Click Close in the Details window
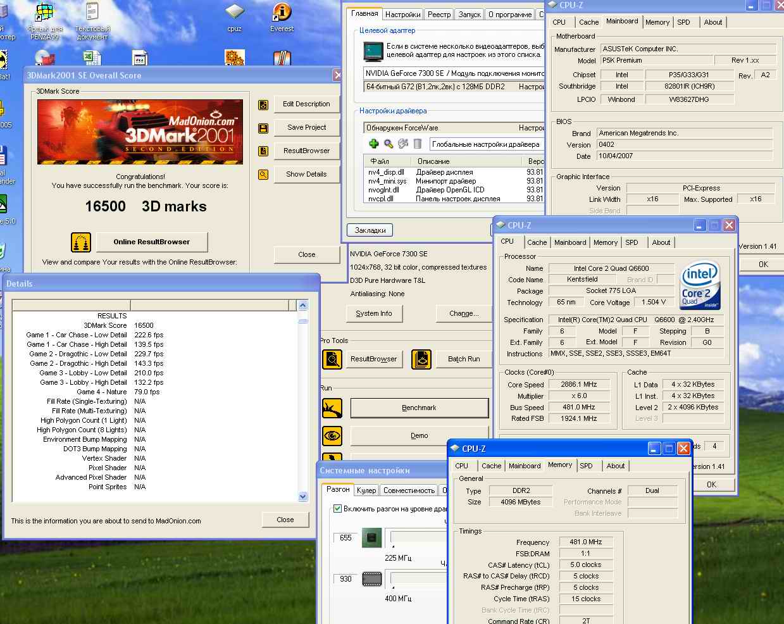This screenshot has width=784, height=624. click(x=285, y=520)
